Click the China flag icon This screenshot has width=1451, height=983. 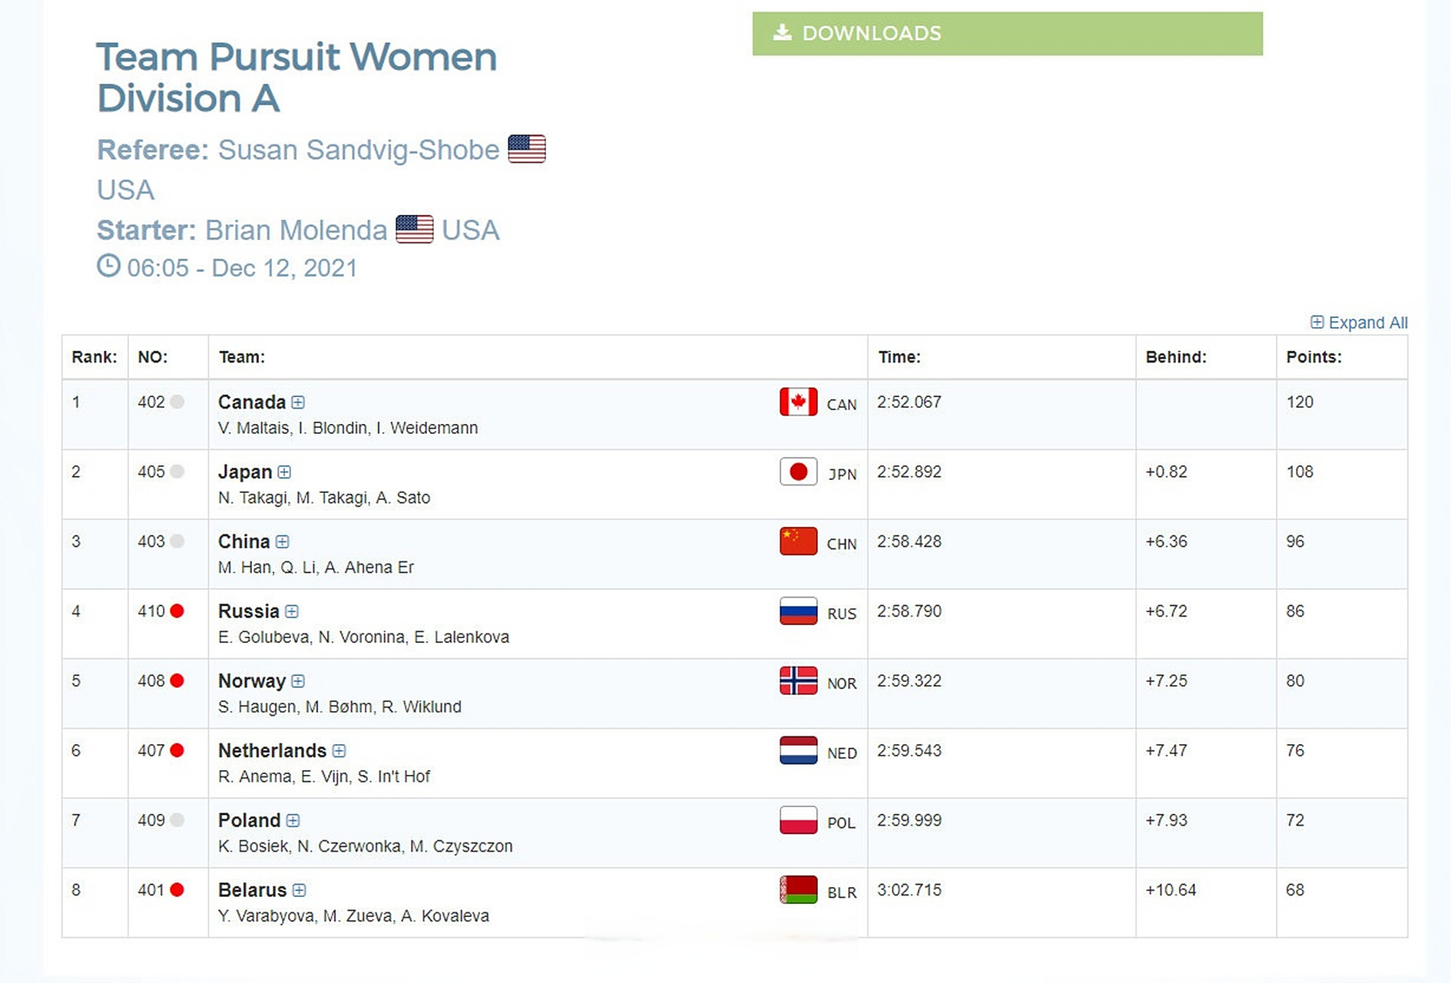coord(798,541)
